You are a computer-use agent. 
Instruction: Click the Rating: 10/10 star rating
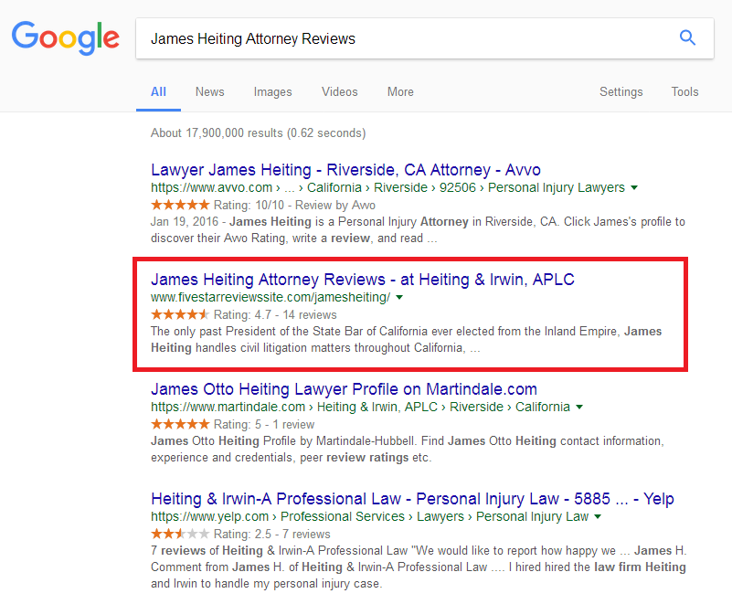(180, 205)
